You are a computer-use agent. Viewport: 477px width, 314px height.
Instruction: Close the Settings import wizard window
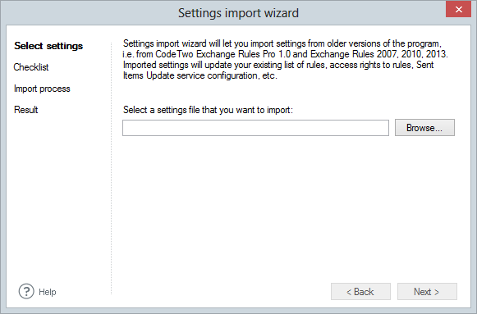pyautogui.click(x=458, y=9)
